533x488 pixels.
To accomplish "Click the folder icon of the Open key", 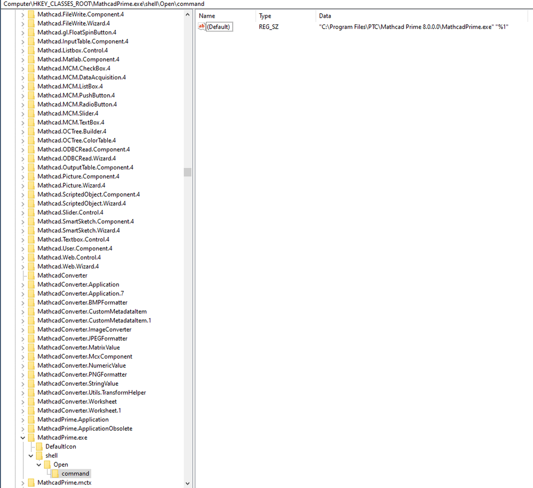I will pos(47,464).
